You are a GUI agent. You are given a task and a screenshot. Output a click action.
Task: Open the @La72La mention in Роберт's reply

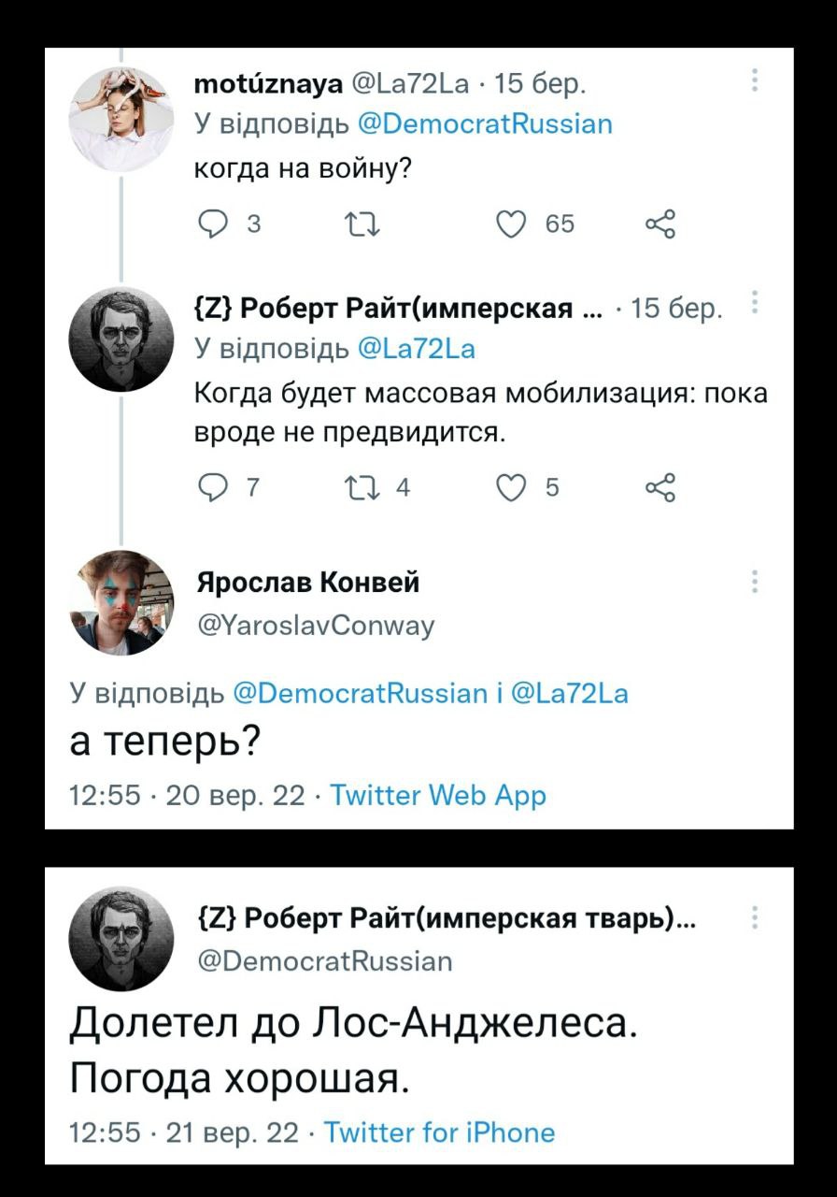click(417, 350)
